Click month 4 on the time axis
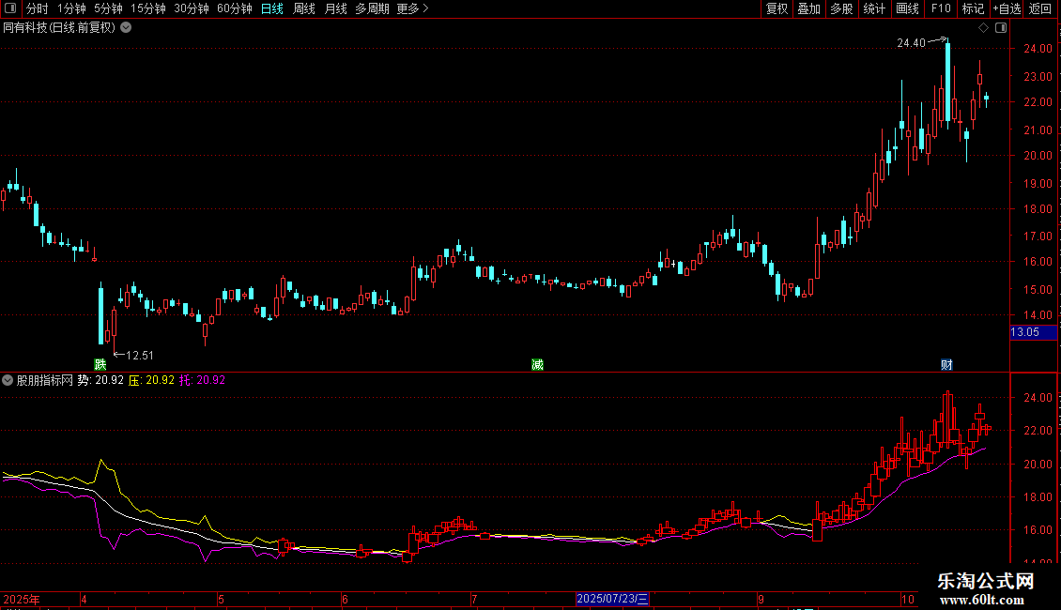The width and height of the screenshot is (1061, 610). click(x=84, y=599)
